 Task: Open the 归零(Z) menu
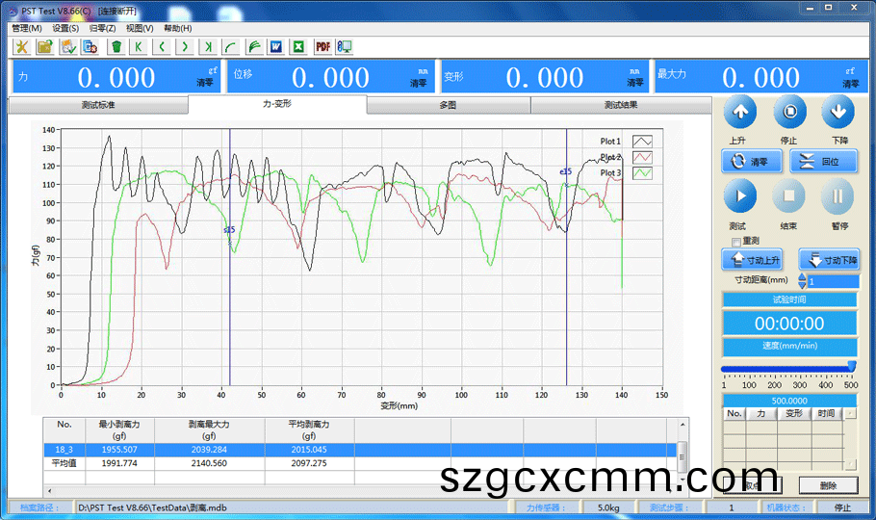click(x=102, y=28)
